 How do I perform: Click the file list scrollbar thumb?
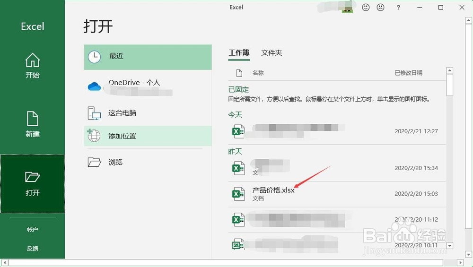click(x=449, y=85)
